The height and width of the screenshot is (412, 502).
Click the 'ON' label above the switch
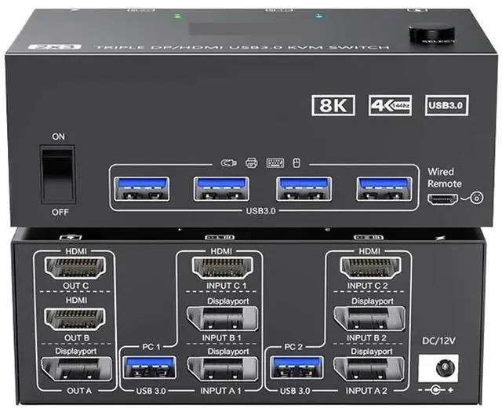point(58,137)
